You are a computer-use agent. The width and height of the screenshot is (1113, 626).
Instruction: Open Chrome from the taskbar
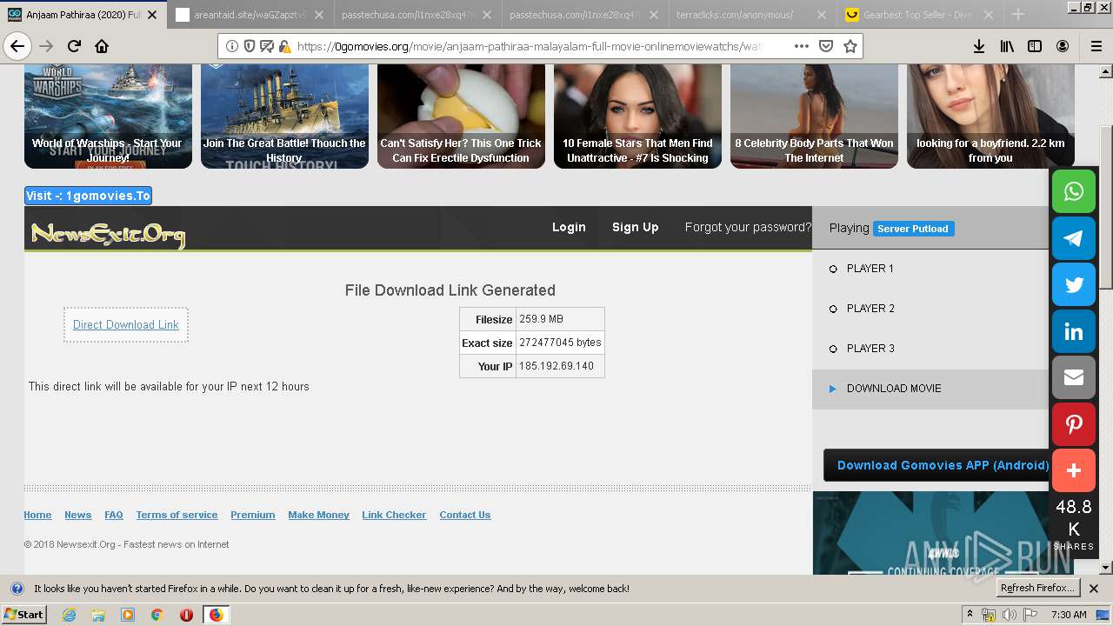157,615
